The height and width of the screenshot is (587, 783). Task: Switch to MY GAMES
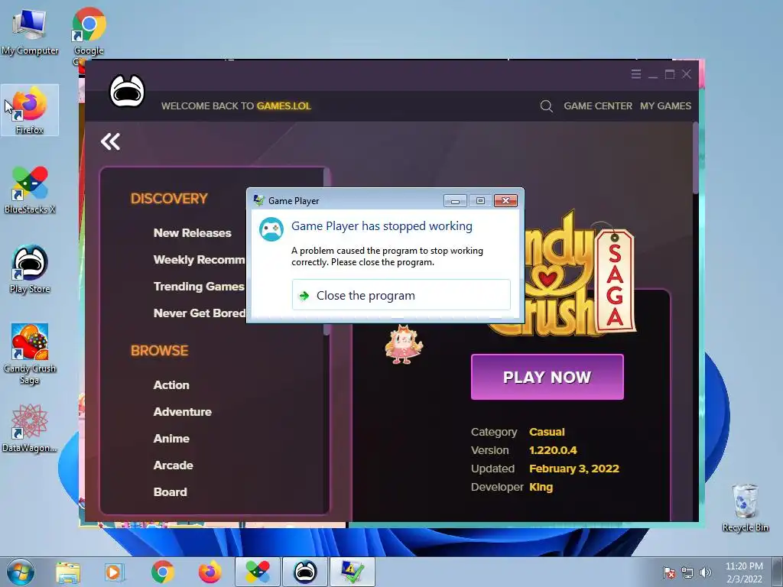point(666,105)
